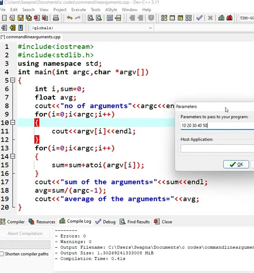Click the Close All files icon
254x273 pixels.
[45, 18]
